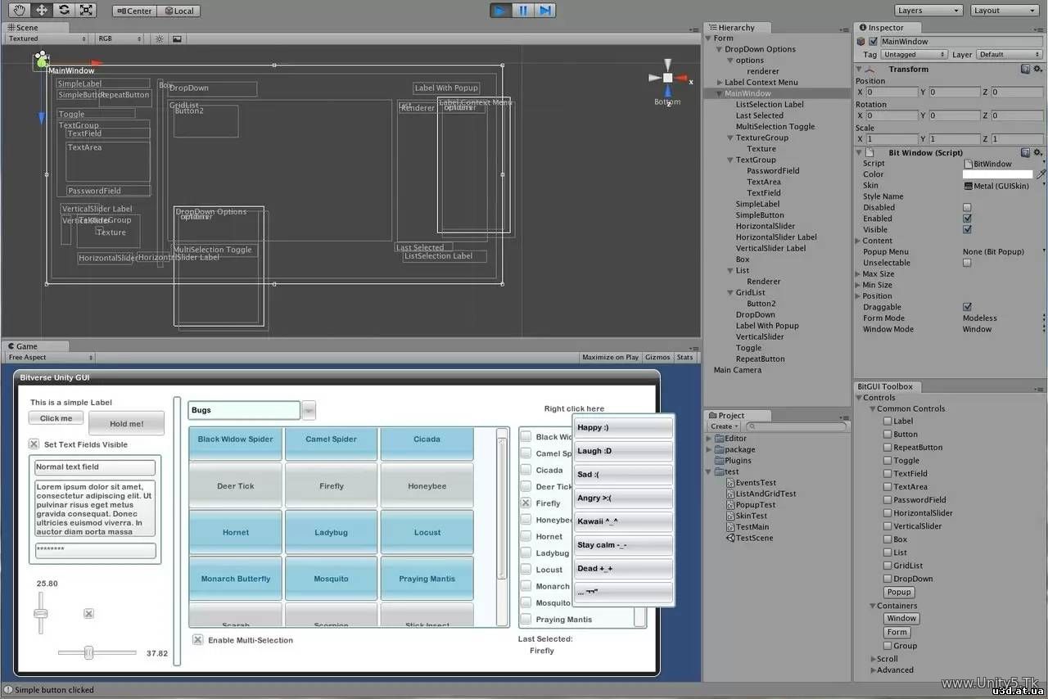Image resolution: width=1048 pixels, height=699 pixels.
Task: Toggle the Unselectable checkbox
Action: [x=967, y=263]
